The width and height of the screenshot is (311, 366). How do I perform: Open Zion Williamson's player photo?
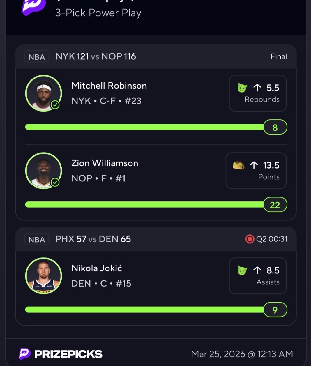43,171
